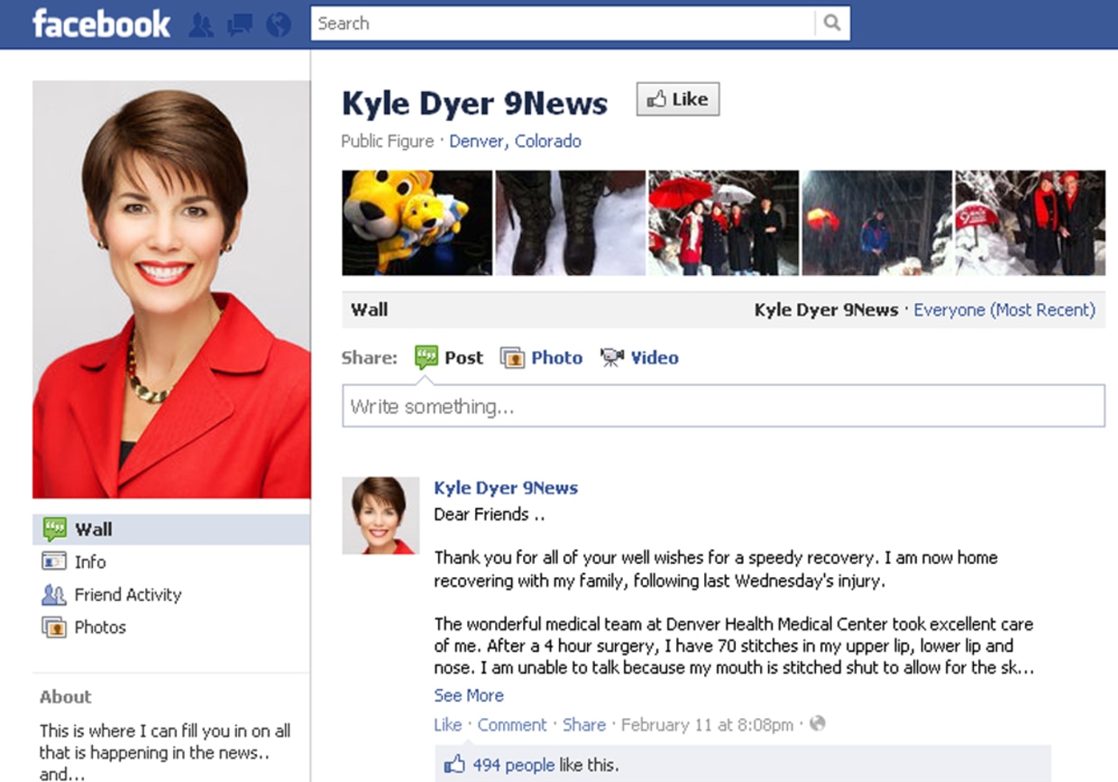This screenshot has height=782, width=1118.
Task: Click the Kyle Dyer 9News page title
Action: pyautogui.click(x=474, y=103)
